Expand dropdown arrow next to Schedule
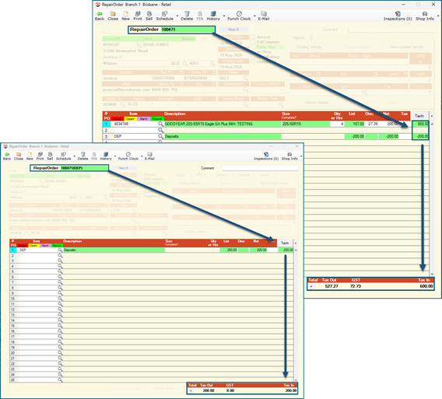The height and width of the screenshot is (399, 442). click(177, 16)
